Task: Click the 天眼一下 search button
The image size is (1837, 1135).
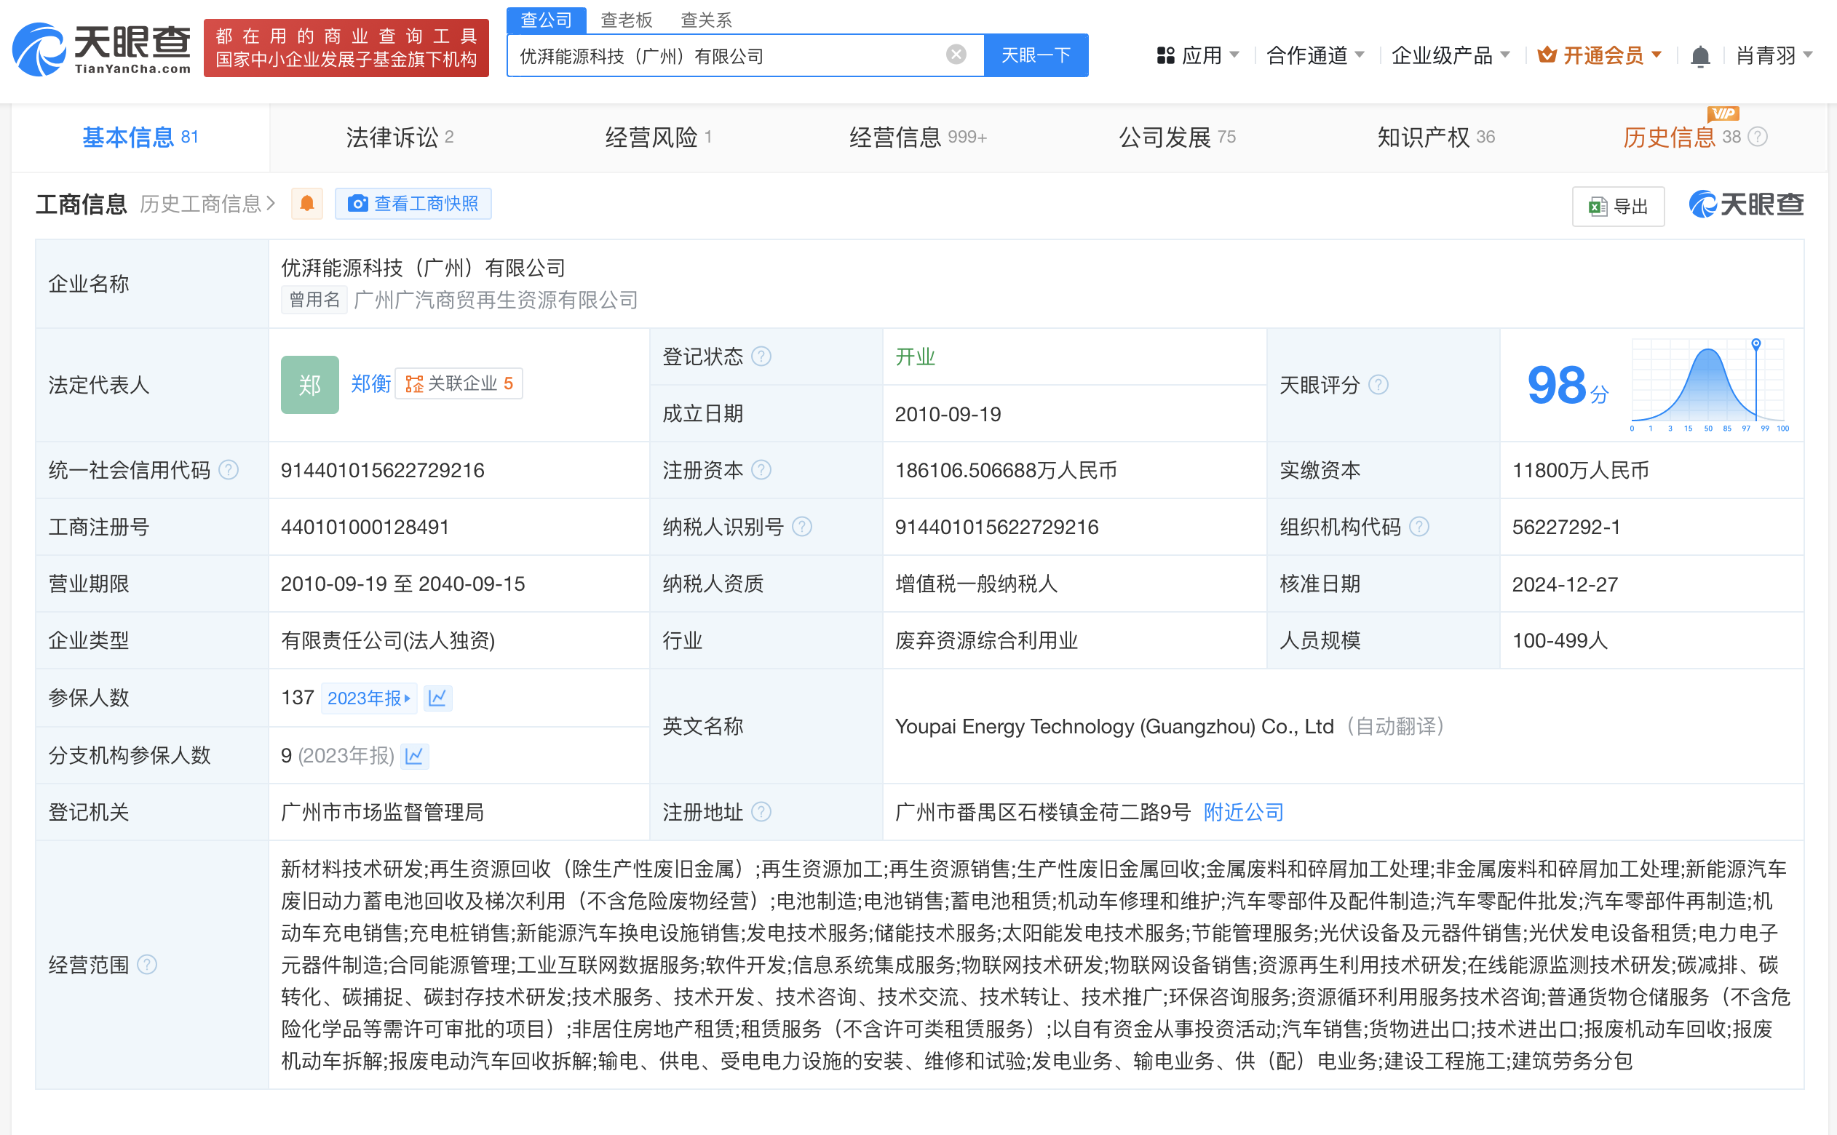Action: point(1036,54)
